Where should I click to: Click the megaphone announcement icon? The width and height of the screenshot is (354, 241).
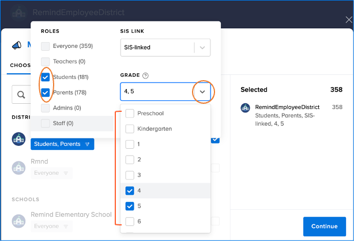point(17,45)
